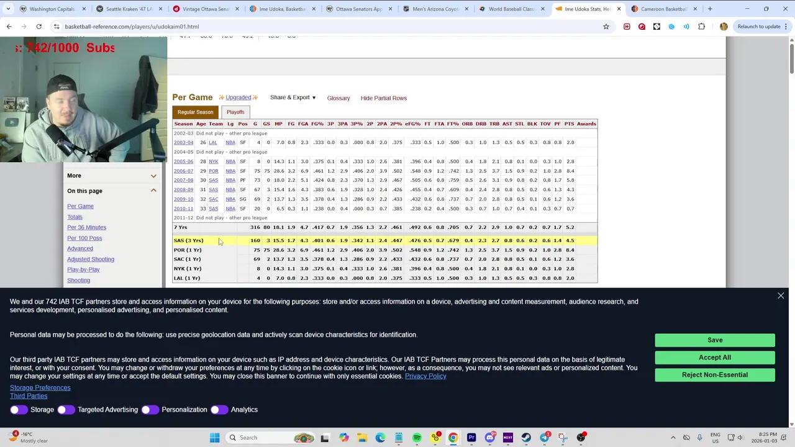Click Hide Partial Rows link
The width and height of the screenshot is (795, 447).
(384, 98)
